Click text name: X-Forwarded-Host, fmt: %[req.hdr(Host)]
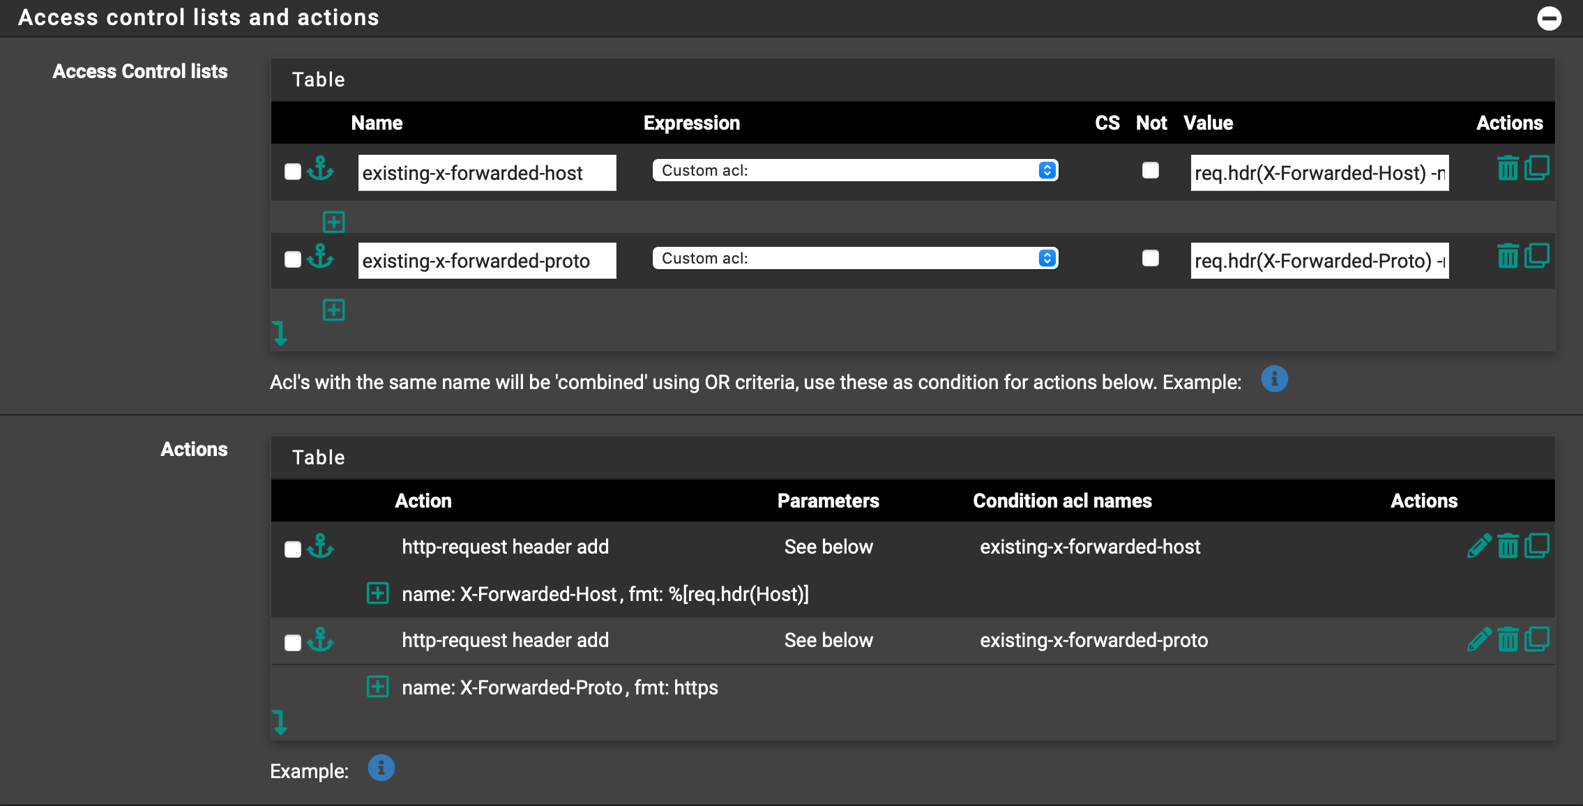Screen dimensions: 1583x806 coord(605,594)
